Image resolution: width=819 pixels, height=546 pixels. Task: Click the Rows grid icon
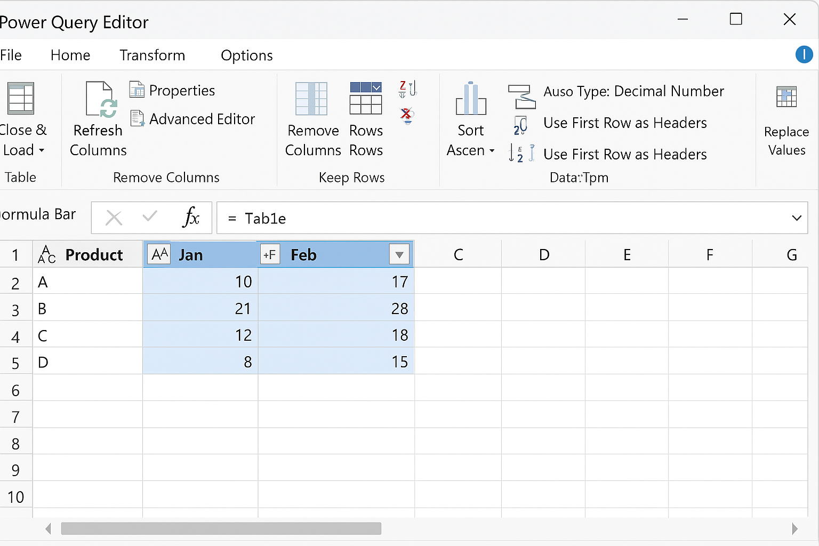pyautogui.click(x=366, y=98)
